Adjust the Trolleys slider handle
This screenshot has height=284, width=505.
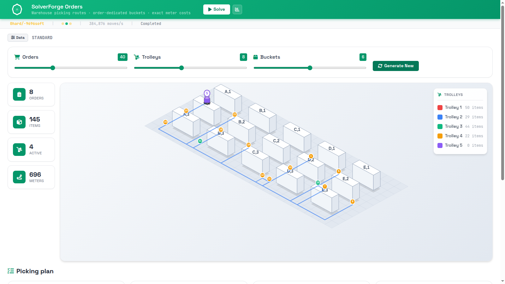[181, 68]
